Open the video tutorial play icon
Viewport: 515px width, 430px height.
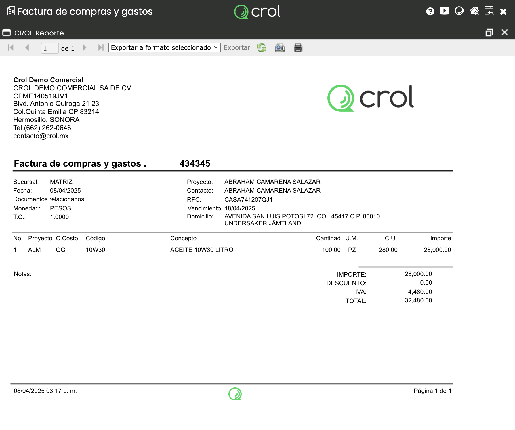coord(444,11)
